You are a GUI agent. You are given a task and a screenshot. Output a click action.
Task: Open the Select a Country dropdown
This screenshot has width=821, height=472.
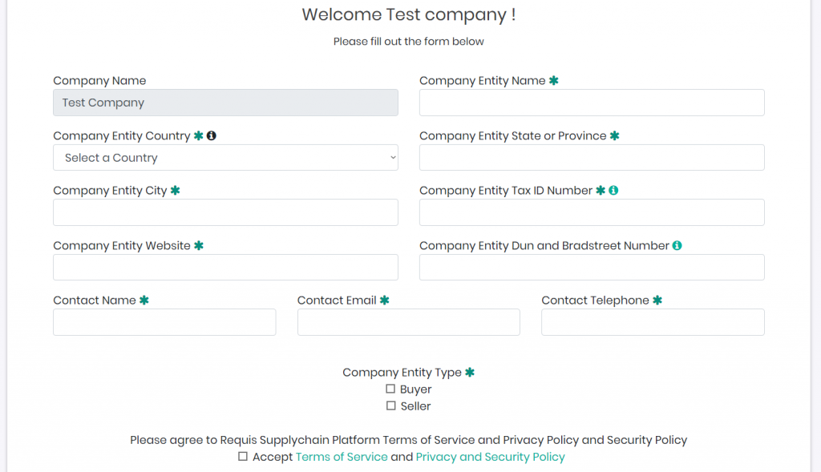coord(225,158)
